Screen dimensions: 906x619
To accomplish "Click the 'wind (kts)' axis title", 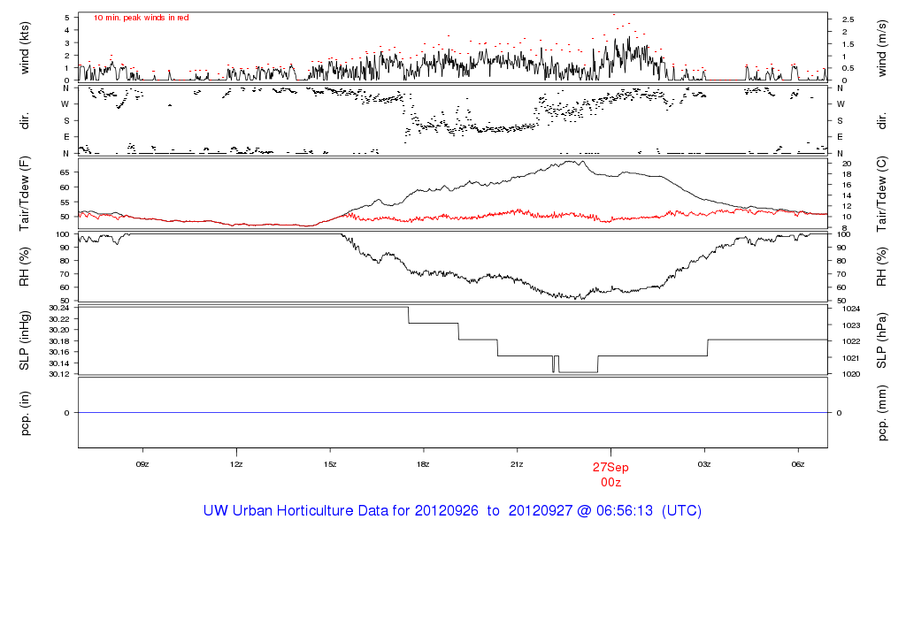I will pyautogui.click(x=24, y=49).
